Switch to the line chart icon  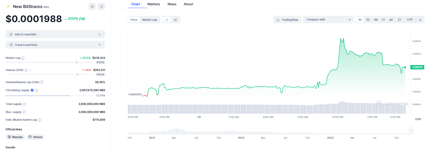167,20
